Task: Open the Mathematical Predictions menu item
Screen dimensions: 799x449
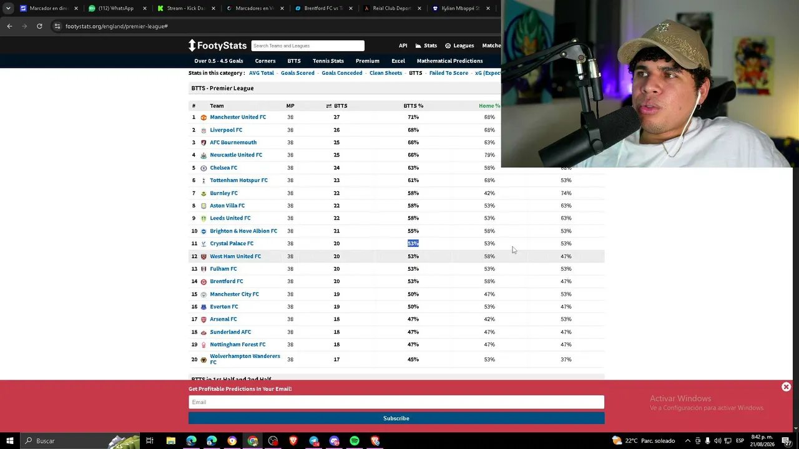Action: click(449, 61)
